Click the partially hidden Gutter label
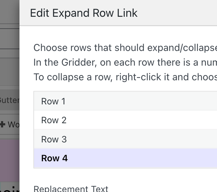Image resolution: width=217 pixels, height=192 pixels. tap(9, 100)
